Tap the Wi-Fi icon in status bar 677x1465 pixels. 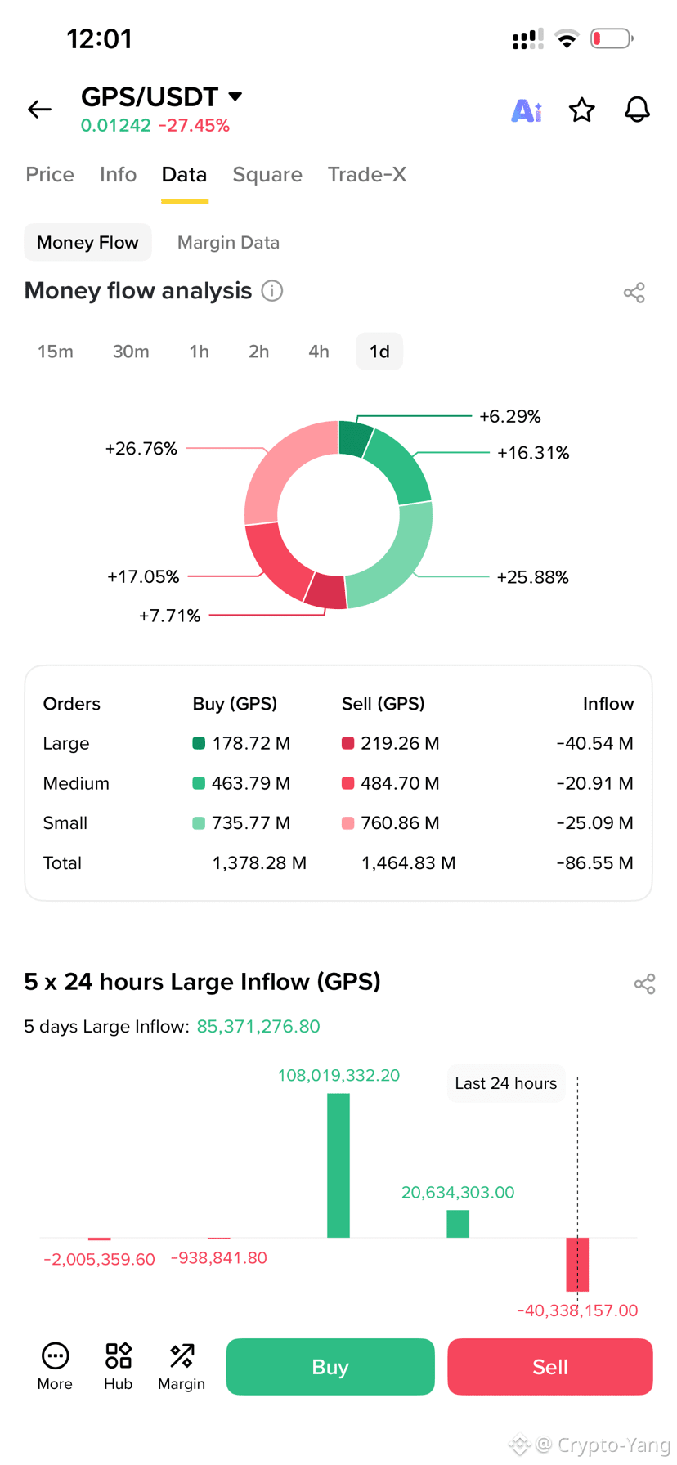point(567,38)
